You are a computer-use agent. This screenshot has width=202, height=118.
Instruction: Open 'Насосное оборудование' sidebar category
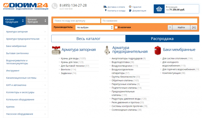click(x=20, y=114)
